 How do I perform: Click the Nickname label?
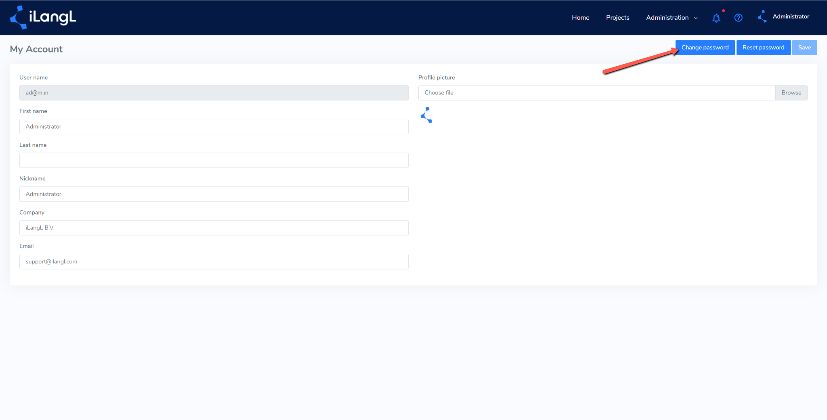(x=32, y=178)
